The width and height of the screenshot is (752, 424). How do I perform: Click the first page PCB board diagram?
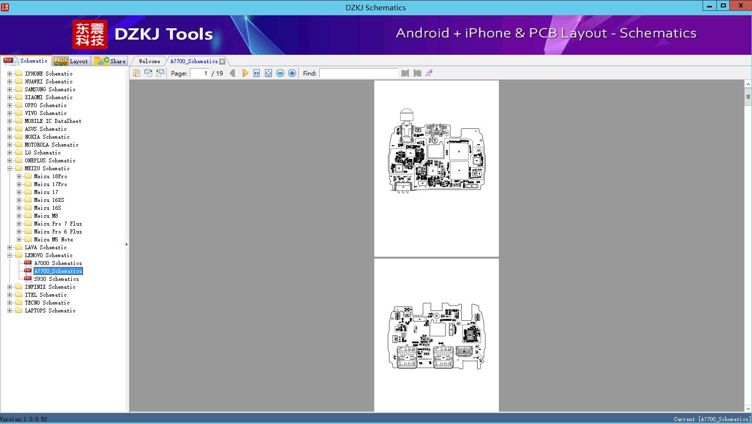(437, 150)
